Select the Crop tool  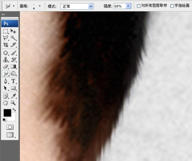(x=5, y=45)
